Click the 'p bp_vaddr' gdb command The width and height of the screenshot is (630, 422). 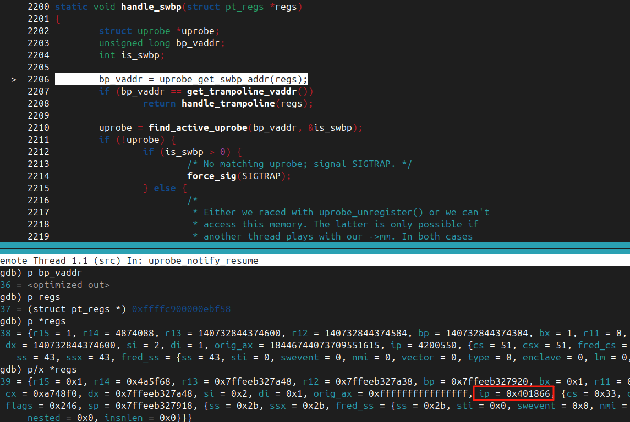click(x=54, y=273)
